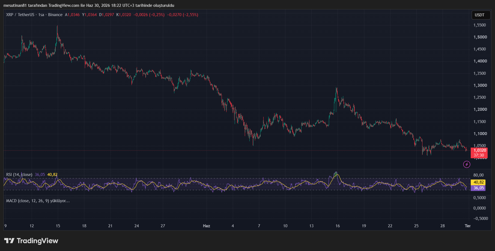
Task: Click date 13 on the time axis
Action: (311, 226)
